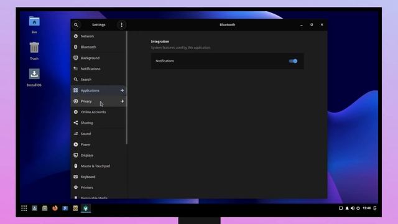The width and height of the screenshot is (398, 224).
Task: Select the live home folder desktop icon
Action: (34, 25)
